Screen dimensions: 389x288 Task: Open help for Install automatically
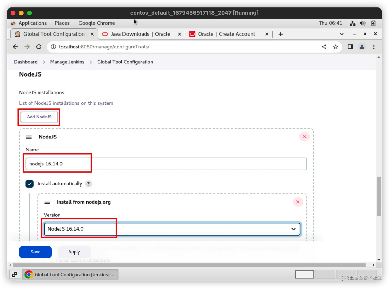coord(89,184)
